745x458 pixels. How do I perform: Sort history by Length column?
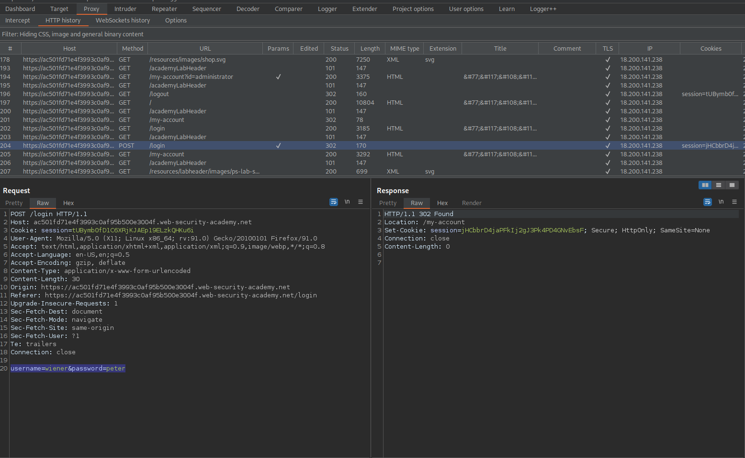(x=370, y=49)
